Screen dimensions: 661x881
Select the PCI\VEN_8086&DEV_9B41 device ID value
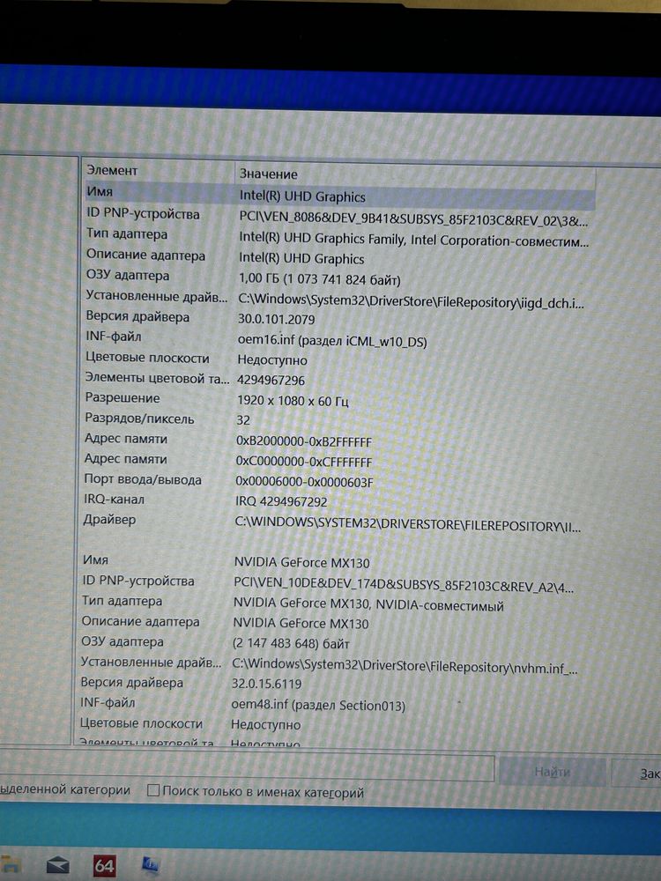[x=413, y=219]
